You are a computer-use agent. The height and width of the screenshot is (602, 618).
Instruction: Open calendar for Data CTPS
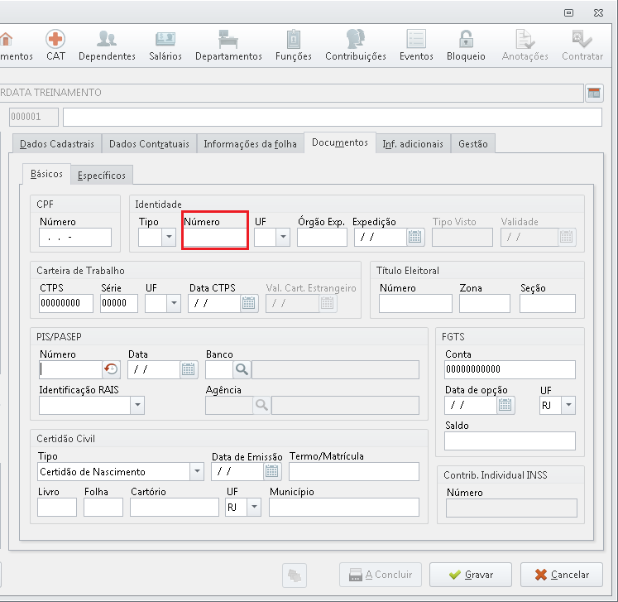click(249, 303)
